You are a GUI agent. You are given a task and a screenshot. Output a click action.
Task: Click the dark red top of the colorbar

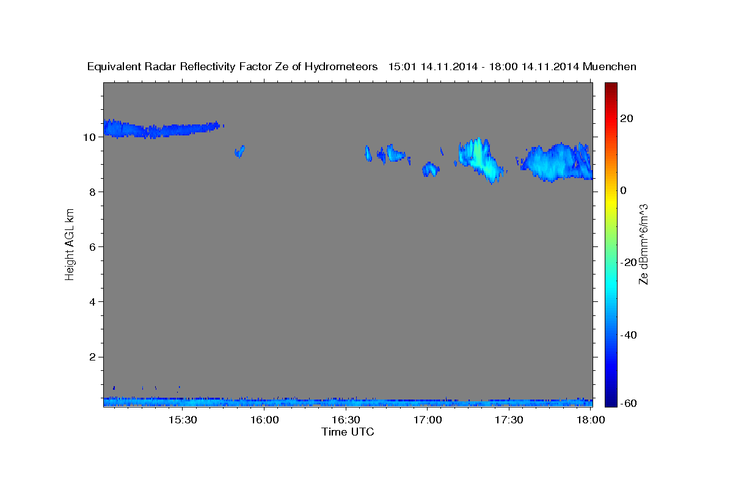point(611,87)
